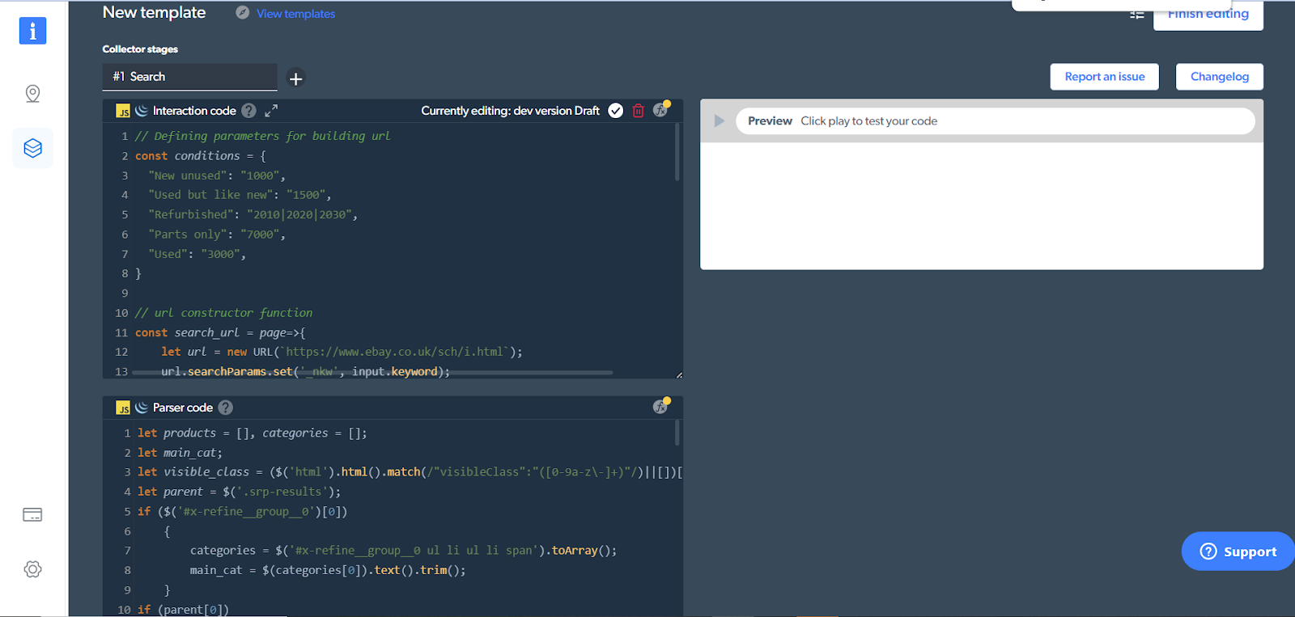Click the Parser code vertical scrollbar
1295x617 pixels.
[677, 433]
